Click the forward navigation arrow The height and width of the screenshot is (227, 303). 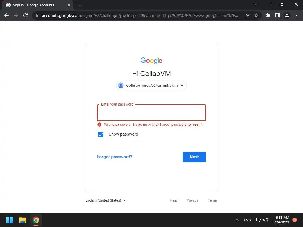point(16,15)
